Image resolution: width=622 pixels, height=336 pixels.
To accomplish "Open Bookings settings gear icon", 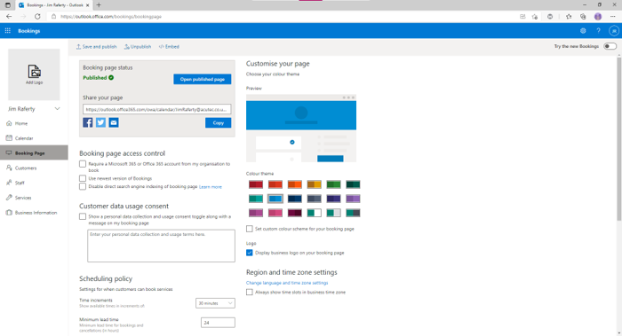I will click(x=583, y=30).
